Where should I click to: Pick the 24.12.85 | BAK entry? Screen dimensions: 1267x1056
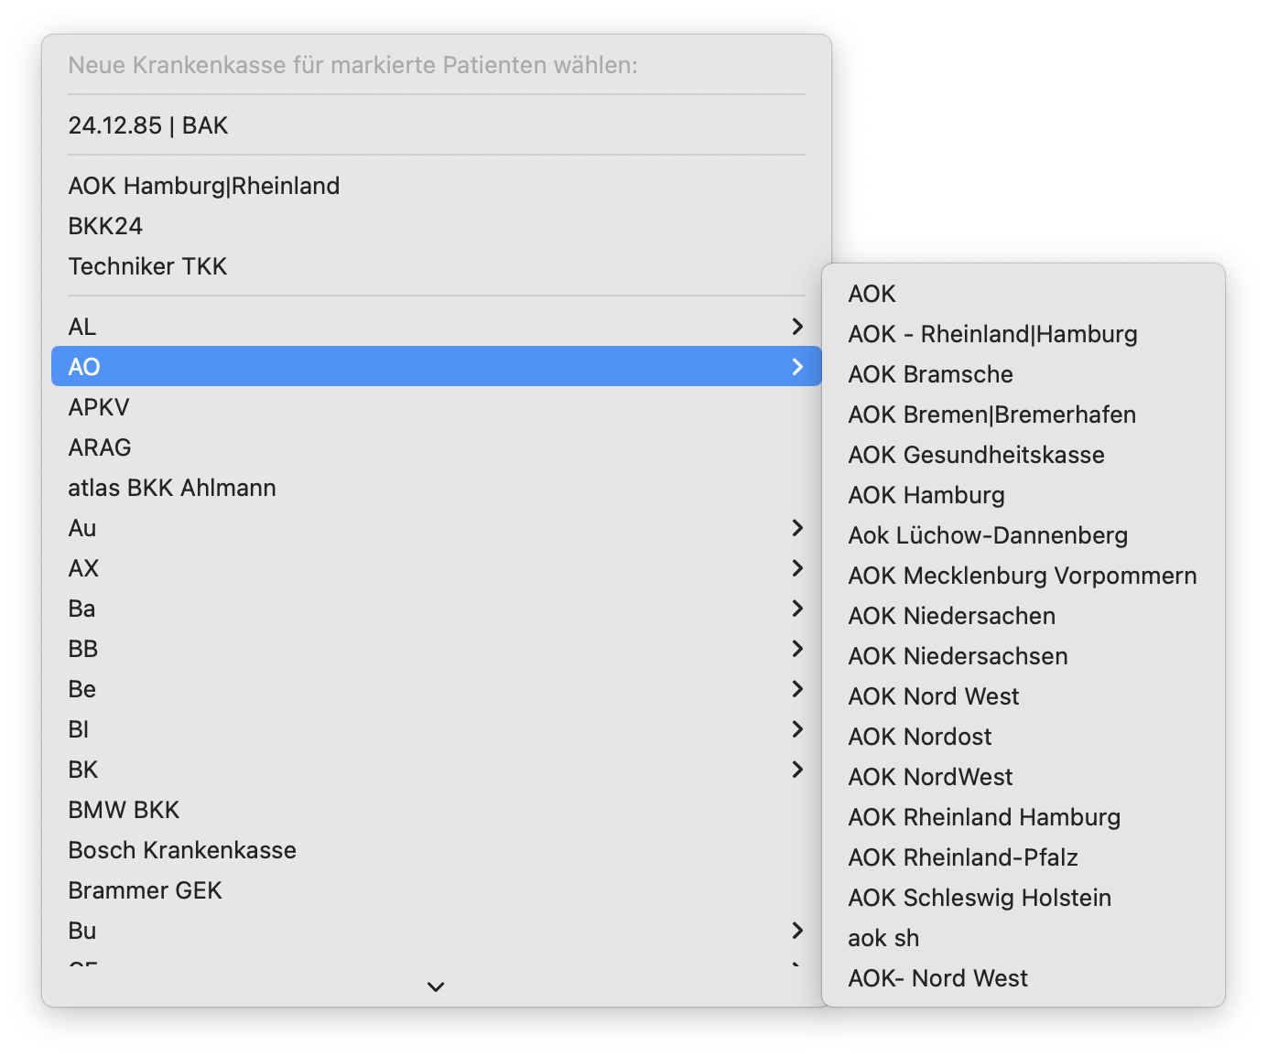pos(148,125)
